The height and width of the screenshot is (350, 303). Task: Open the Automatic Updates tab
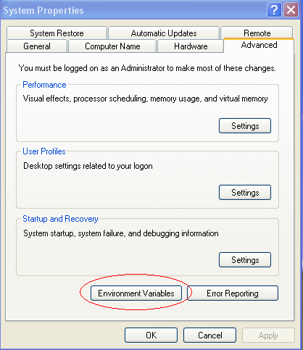point(164,33)
